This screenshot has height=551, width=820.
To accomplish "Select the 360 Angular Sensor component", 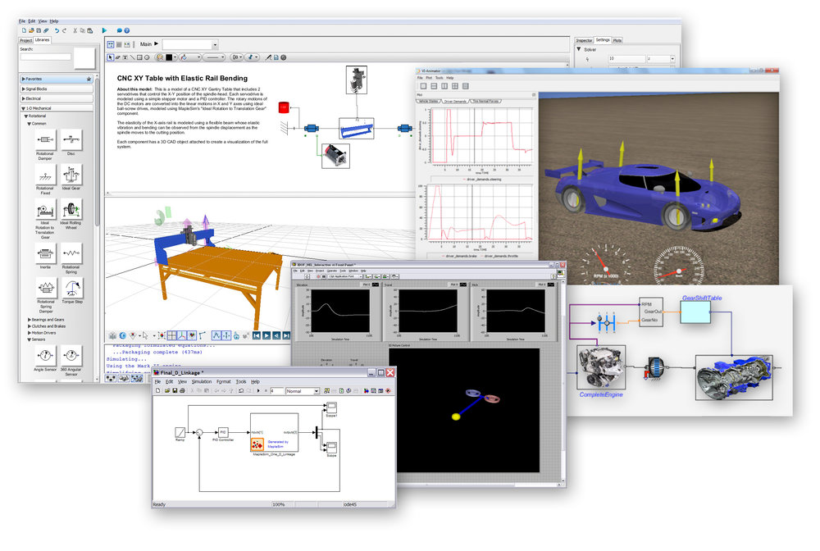I will tap(70, 353).
